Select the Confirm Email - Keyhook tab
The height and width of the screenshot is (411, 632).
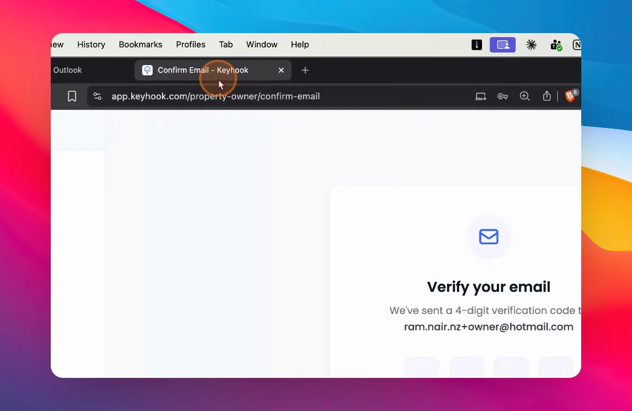pyautogui.click(x=213, y=70)
